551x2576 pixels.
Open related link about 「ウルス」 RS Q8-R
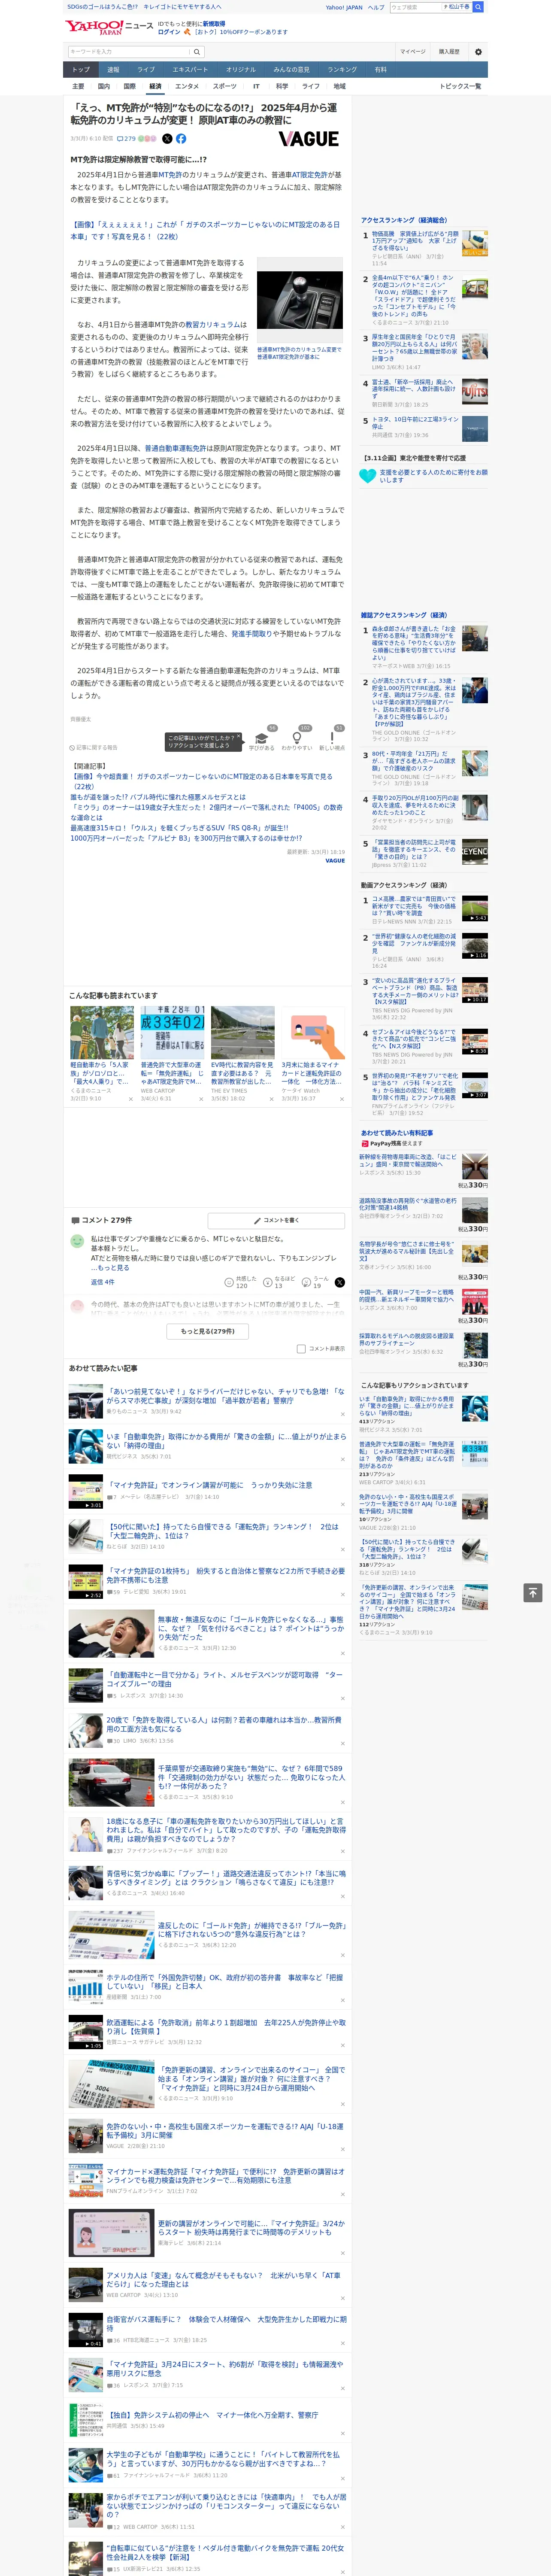[179, 828]
